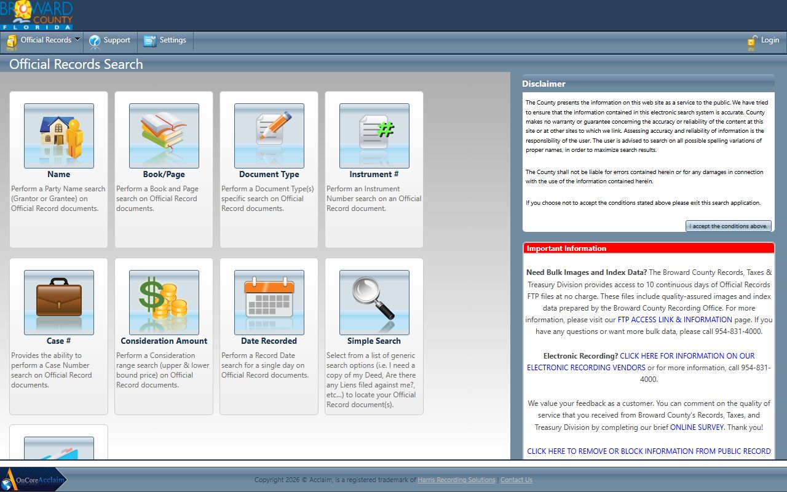Open Date Recorded calendar icon
This screenshot has width=787, height=492.
(269, 303)
